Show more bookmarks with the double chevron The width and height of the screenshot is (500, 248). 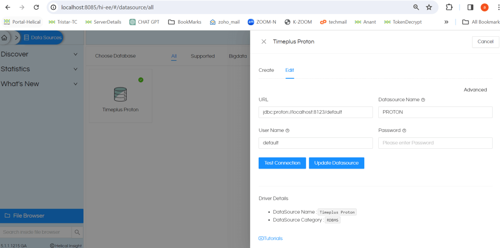(x=446, y=22)
